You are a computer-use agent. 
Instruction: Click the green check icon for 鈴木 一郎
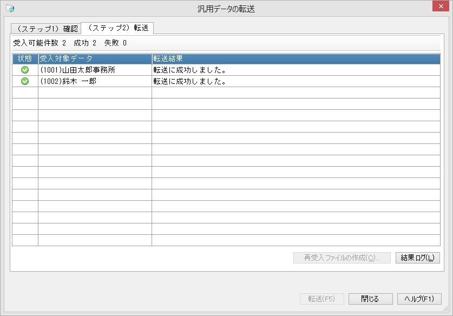(25, 81)
